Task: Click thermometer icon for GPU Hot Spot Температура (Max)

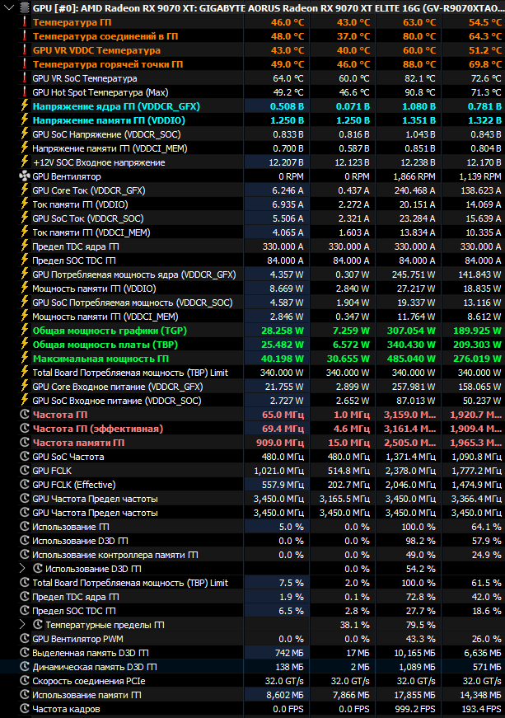Action: point(25,92)
